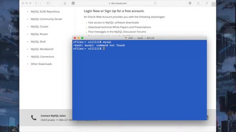This screenshot has width=236, height=132.
Task: Click the first 'xiillii$ mysql' command line
Action: click(x=92, y=42)
